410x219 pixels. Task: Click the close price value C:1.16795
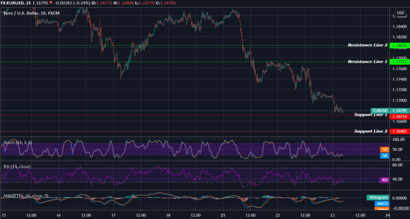pyautogui.click(x=166, y=3)
